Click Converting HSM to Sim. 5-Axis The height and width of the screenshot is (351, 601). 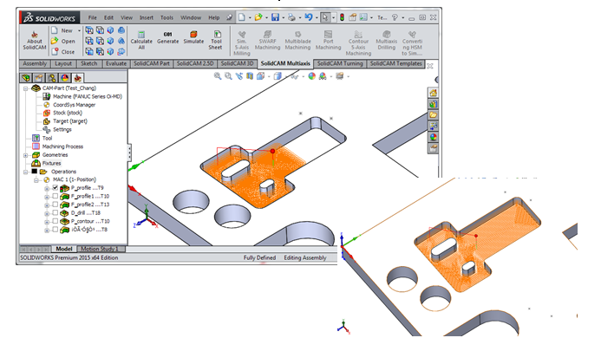click(412, 43)
